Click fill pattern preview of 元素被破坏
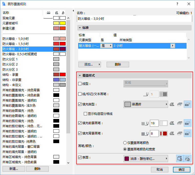The width and height of the screenshot is (195, 175). pyautogui.click(x=56, y=23)
